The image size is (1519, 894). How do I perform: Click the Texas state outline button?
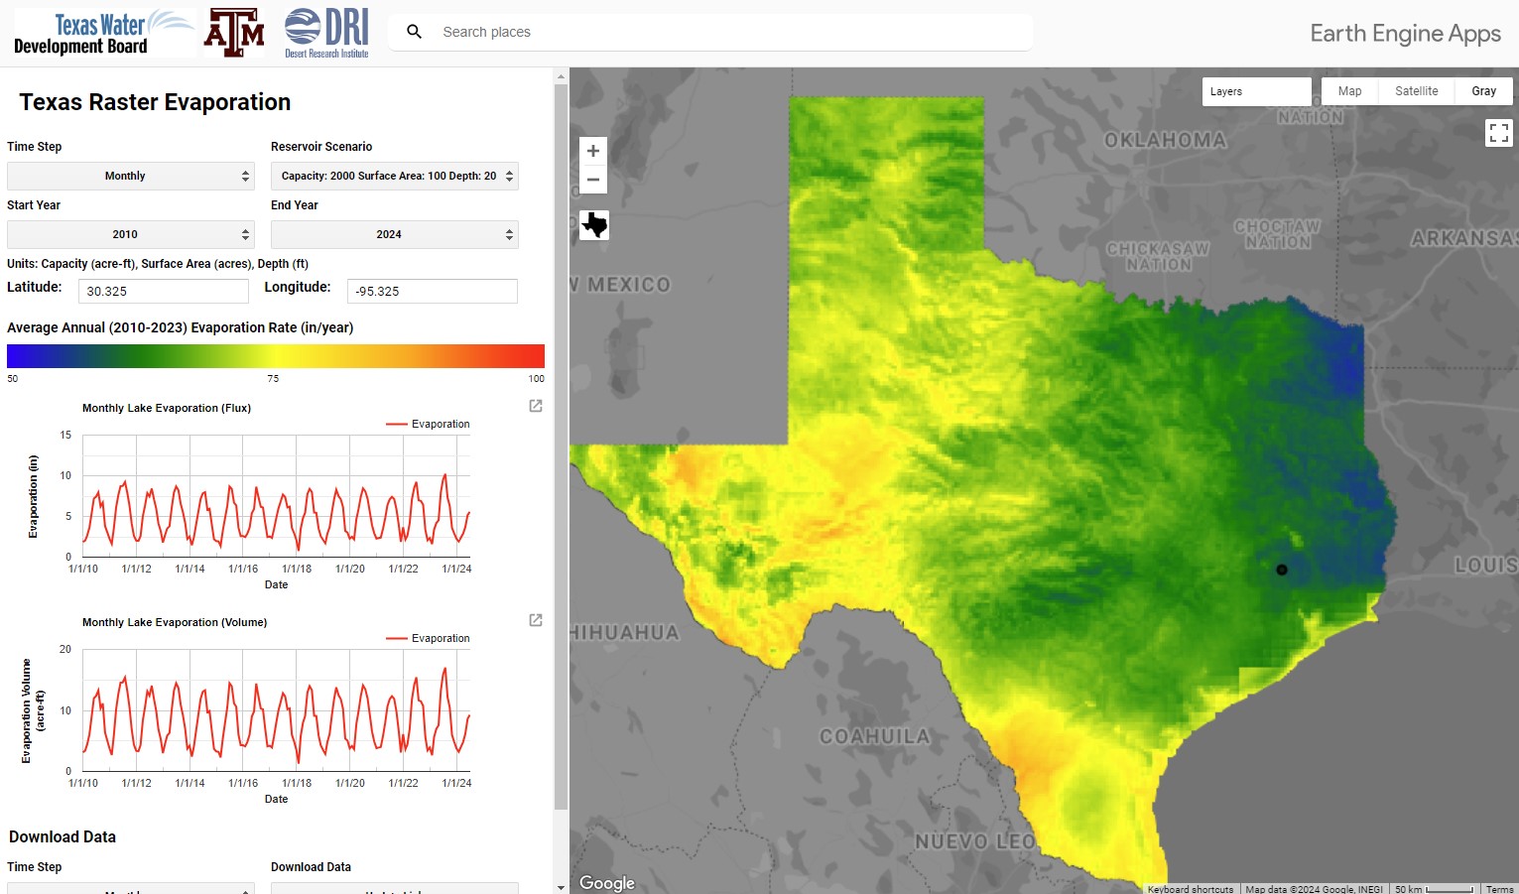tap(594, 225)
